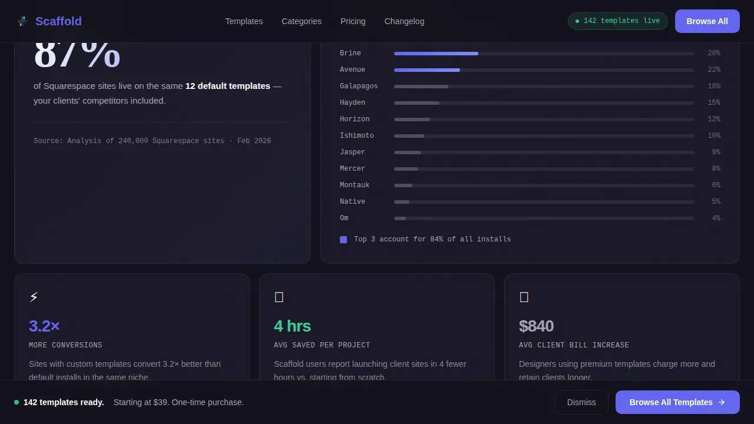The image size is (754, 424).
Task: Select the Hayden template label
Action: [x=352, y=102]
